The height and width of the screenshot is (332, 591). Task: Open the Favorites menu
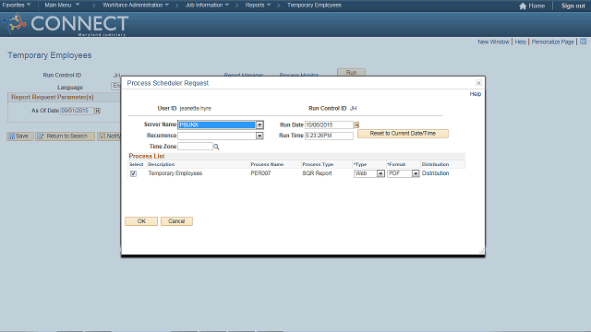[17, 5]
